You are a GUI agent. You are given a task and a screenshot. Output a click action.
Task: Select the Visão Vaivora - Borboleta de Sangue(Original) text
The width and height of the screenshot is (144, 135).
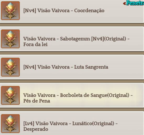click(78, 95)
